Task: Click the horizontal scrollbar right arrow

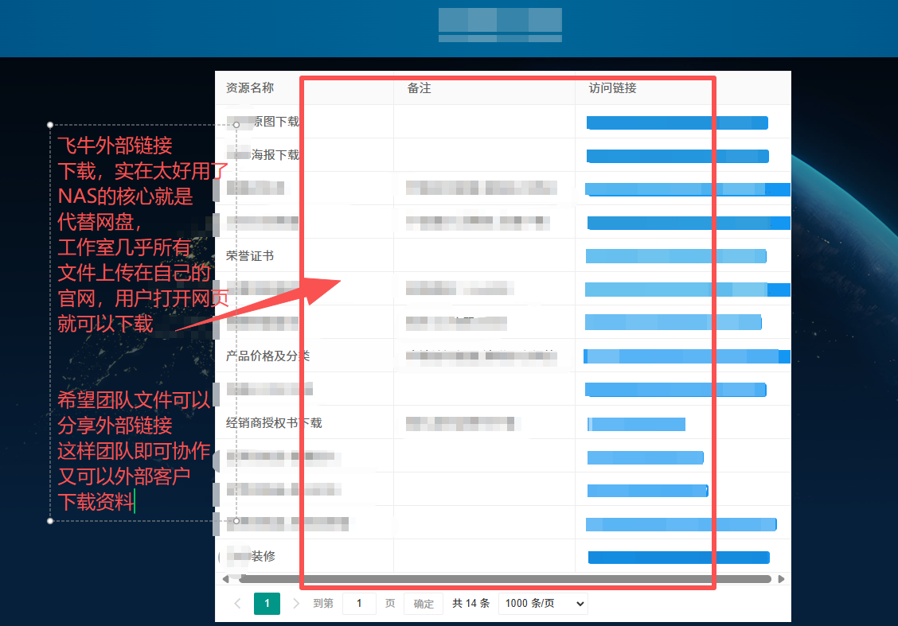Action: pyautogui.click(x=781, y=579)
